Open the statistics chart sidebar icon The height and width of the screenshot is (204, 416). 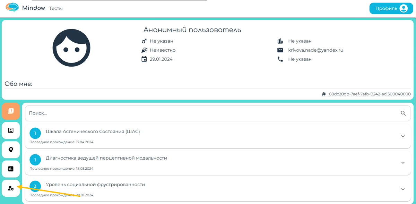[x=11, y=169]
